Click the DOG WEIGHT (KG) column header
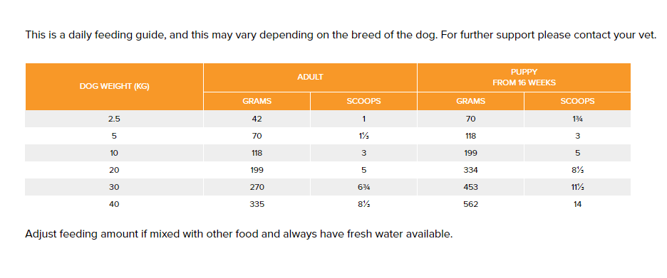The height and width of the screenshot is (278, 667). (x=114, y=87)
